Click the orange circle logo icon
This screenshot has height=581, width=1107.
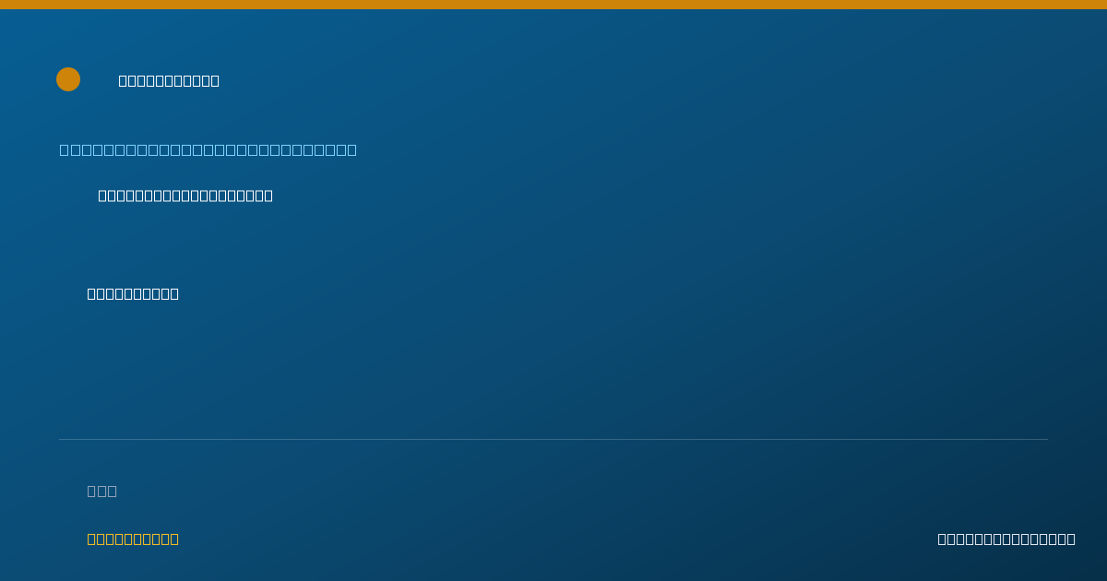(68, 79)
